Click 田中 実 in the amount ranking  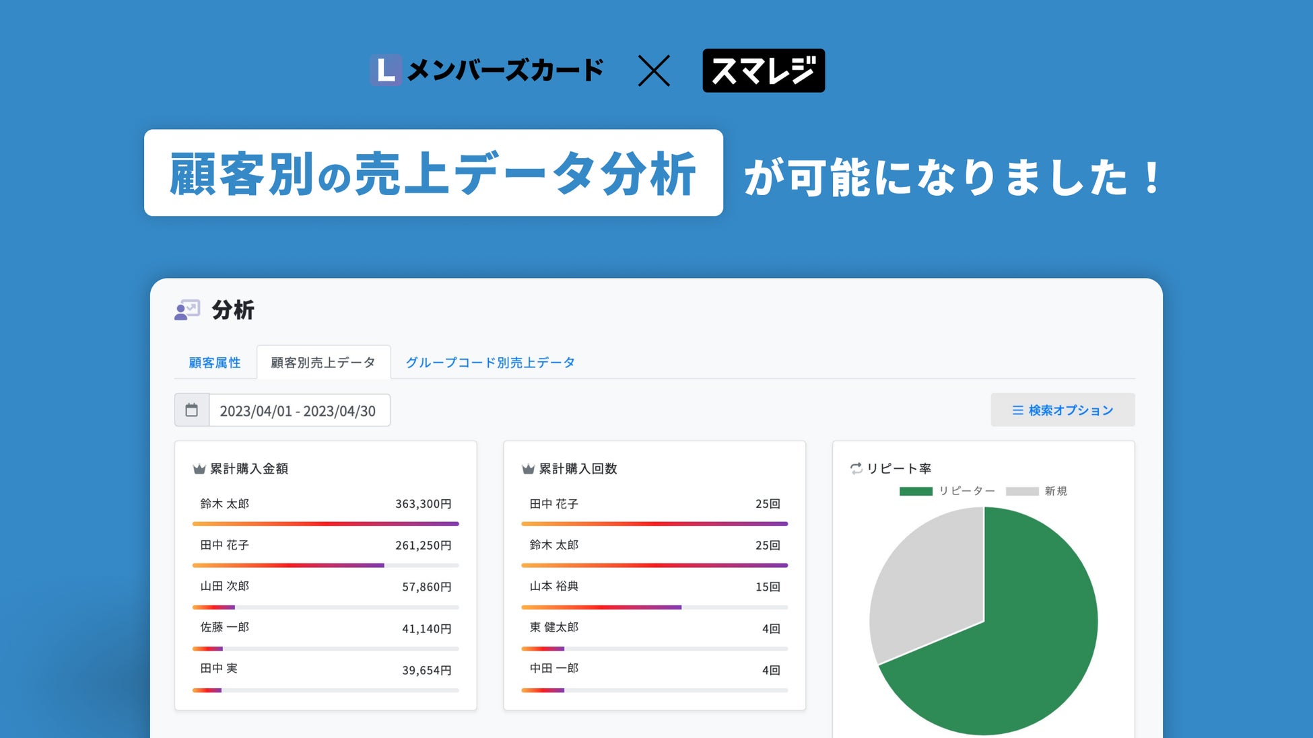point(219,668)
